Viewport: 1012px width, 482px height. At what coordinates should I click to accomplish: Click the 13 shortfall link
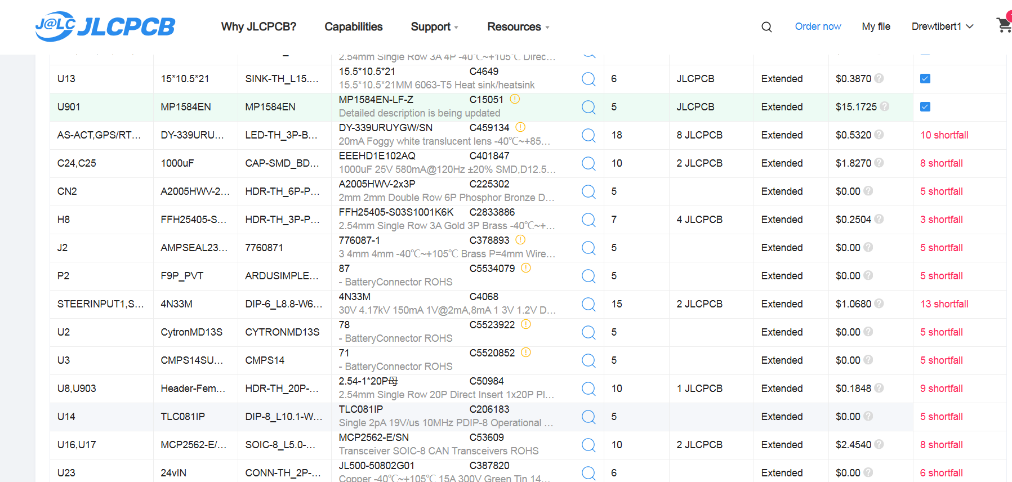click(944, 304)
